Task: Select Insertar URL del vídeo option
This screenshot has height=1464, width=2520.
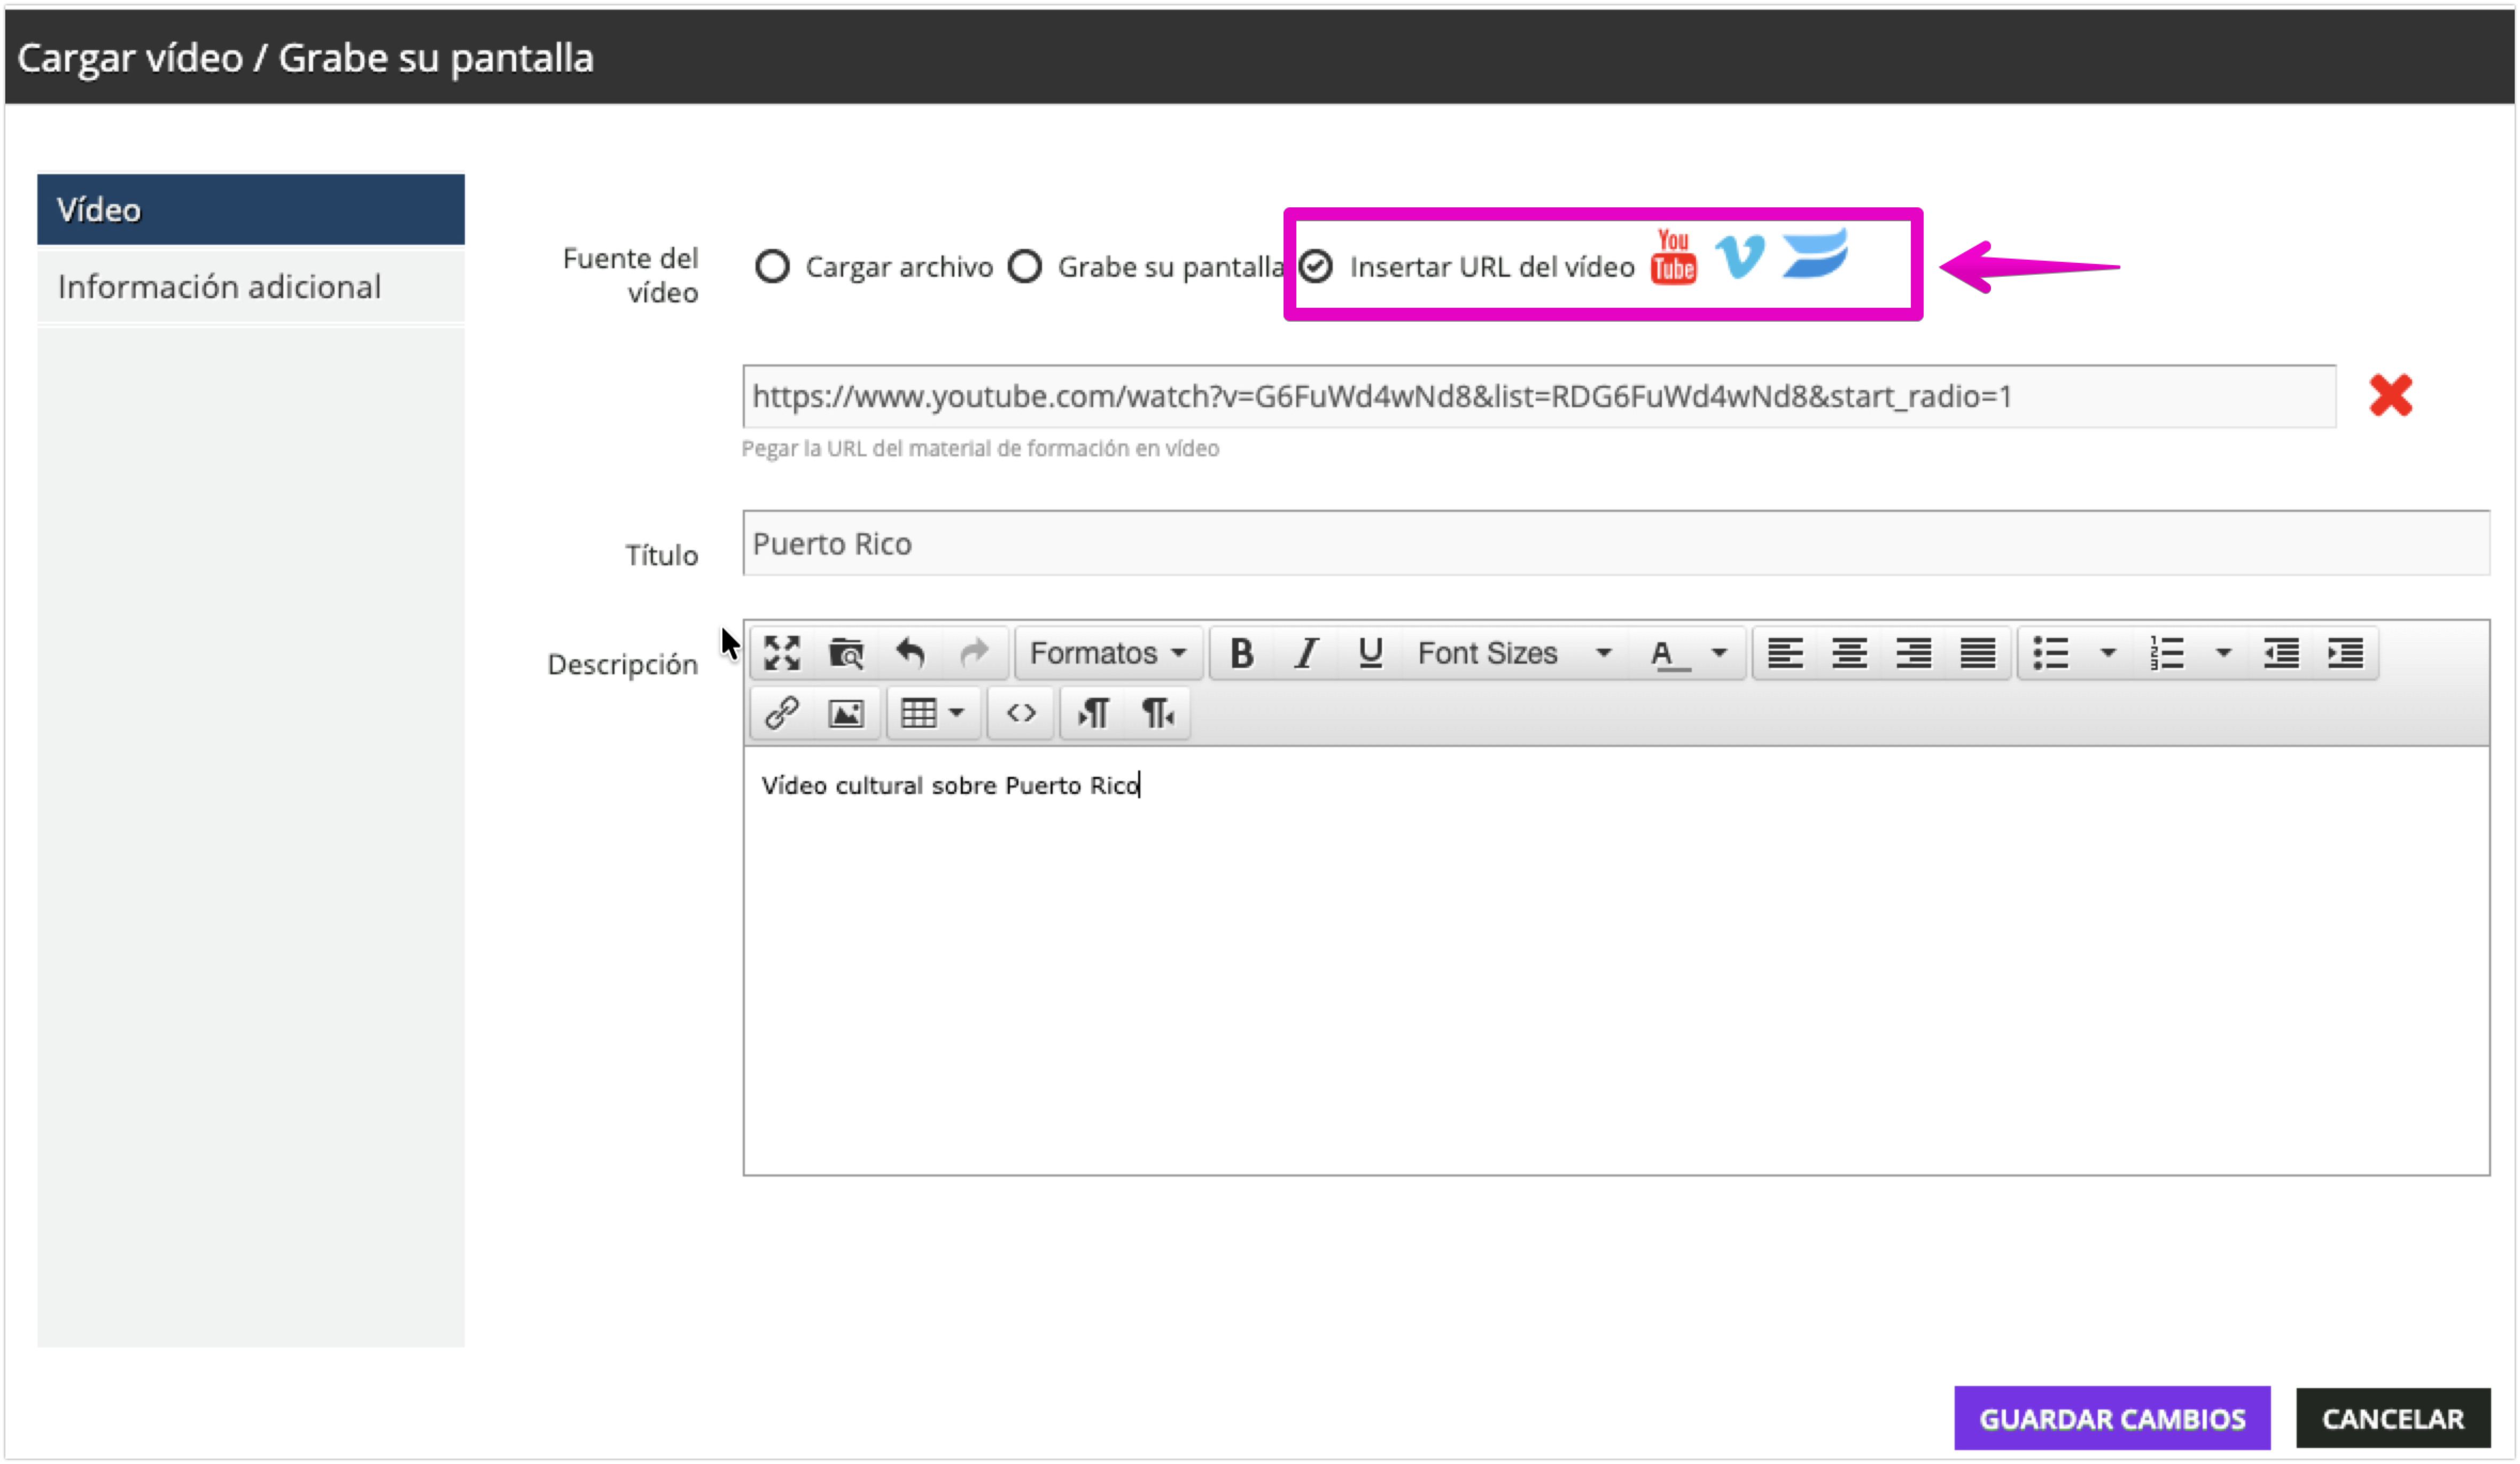Action: (1316, 267)
